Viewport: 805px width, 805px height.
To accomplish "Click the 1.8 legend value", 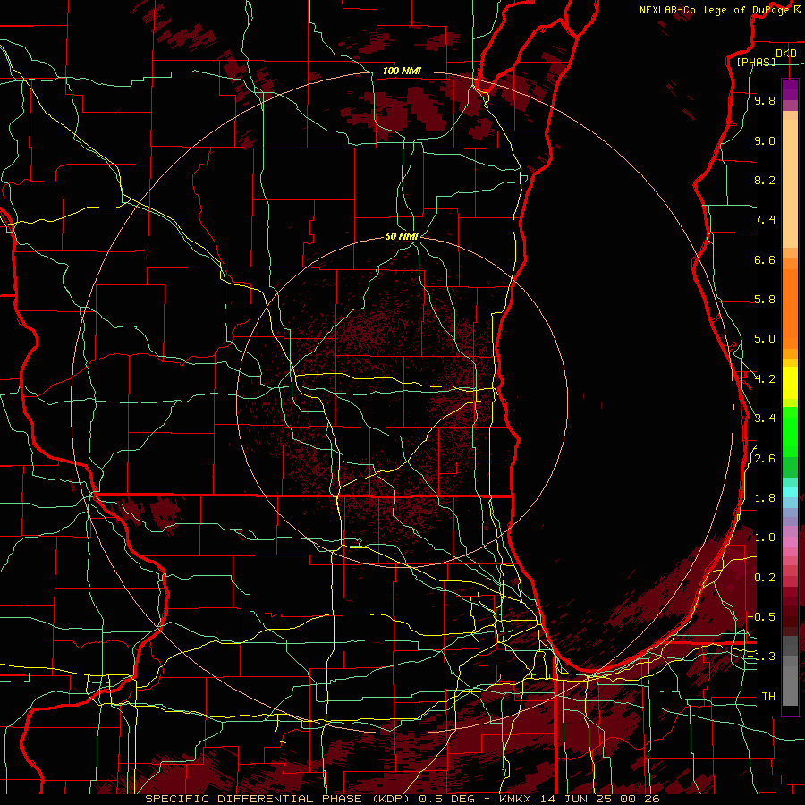I will (765, 498).
